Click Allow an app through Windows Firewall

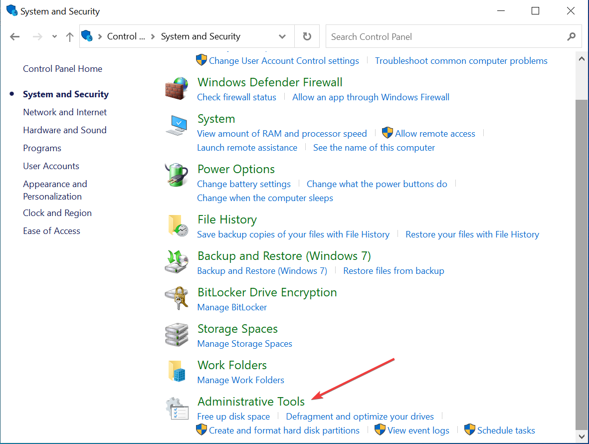(371, 97)
